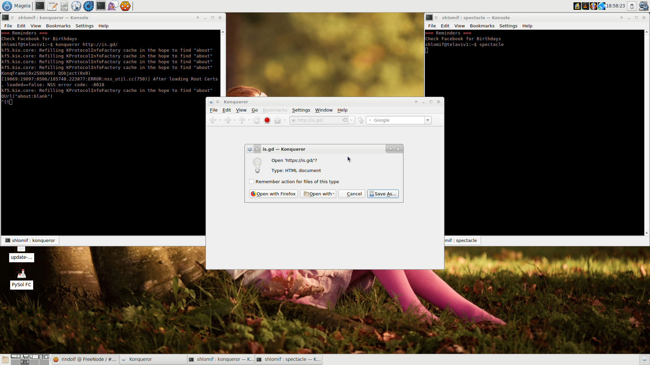Viewport: 650px width, 365px height.
Task: Open PySol FC desktop icon
Action: (21, 279)
